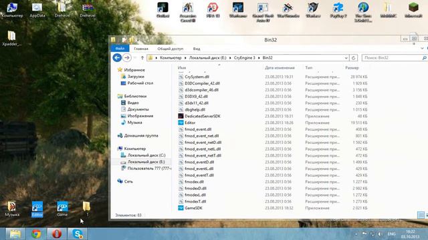428x240 pixels.
Task: Switch to the details view layout icon
Action: pos(421,215)
